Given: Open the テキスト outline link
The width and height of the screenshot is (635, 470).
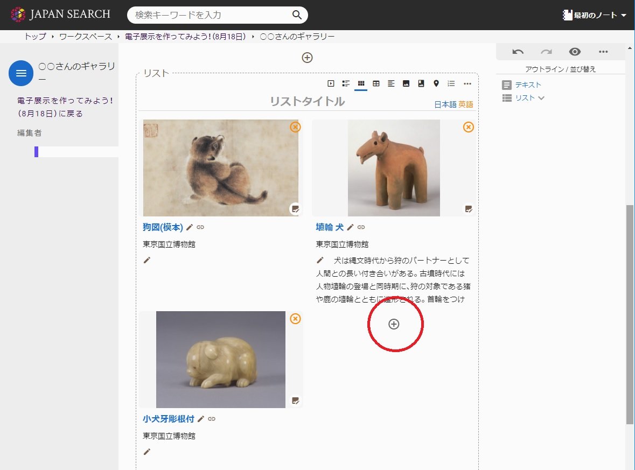Looking at the screenshot, I should [x=528, y=85].
